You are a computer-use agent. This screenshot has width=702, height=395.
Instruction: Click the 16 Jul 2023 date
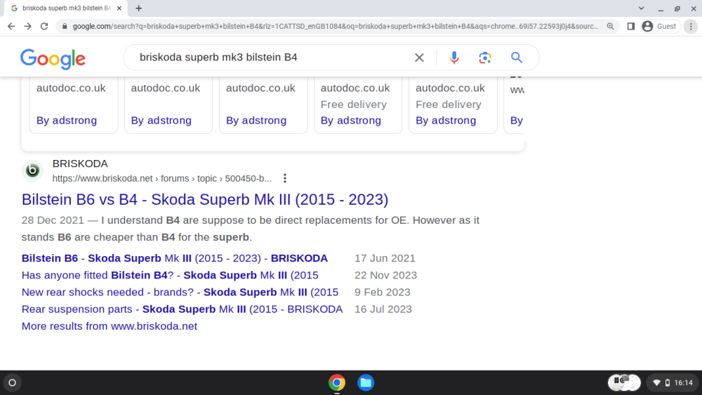(383, 309)
